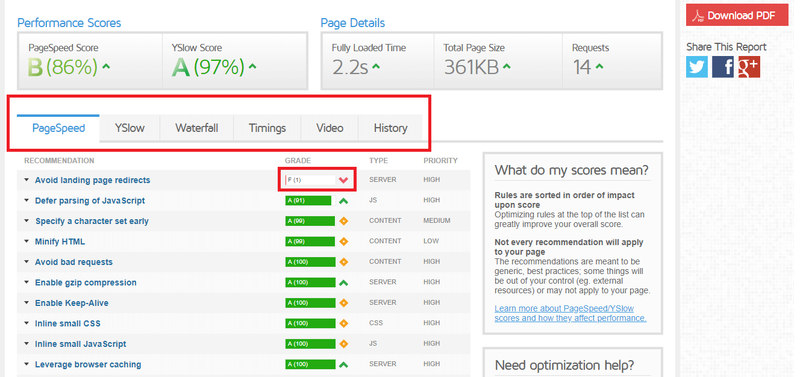The width and height of the screenshot is (806, 377).
Task: Open the Waterfall tab
Action: 196,128
